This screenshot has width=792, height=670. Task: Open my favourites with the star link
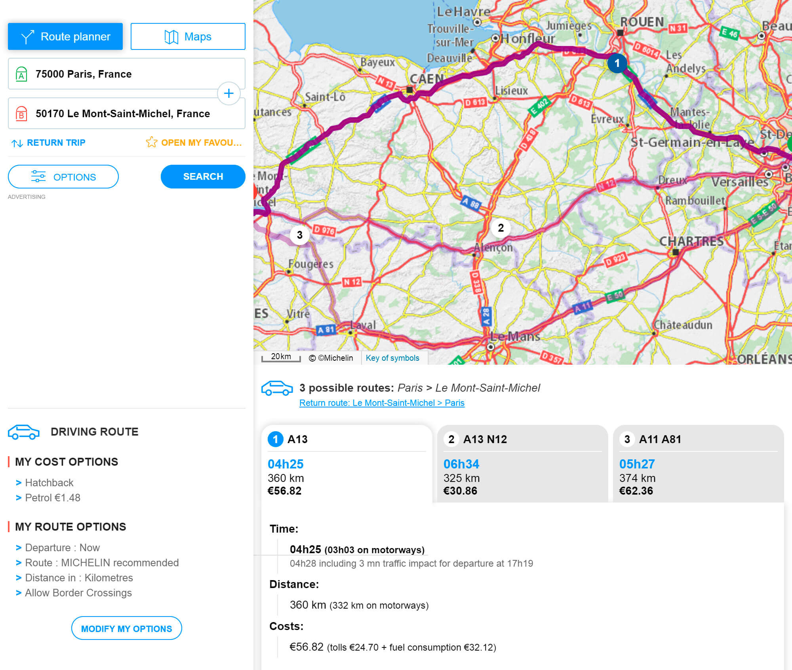[x=194, y=143]
